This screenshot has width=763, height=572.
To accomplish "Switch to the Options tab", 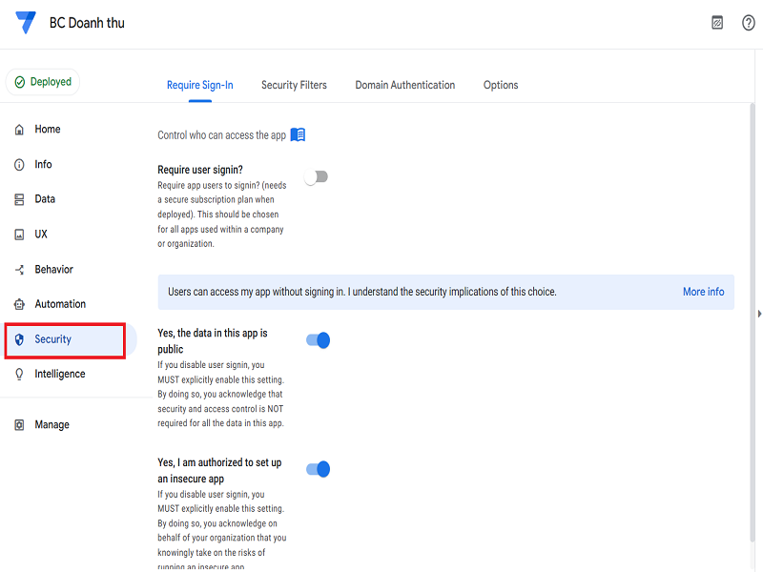I will click(x=501, y=85).
